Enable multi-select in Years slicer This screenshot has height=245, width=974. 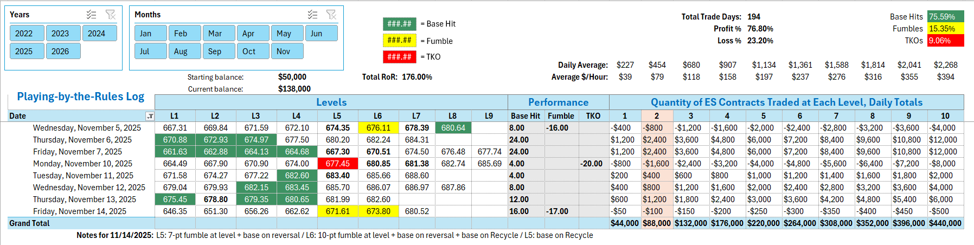[x=92, y=15]
